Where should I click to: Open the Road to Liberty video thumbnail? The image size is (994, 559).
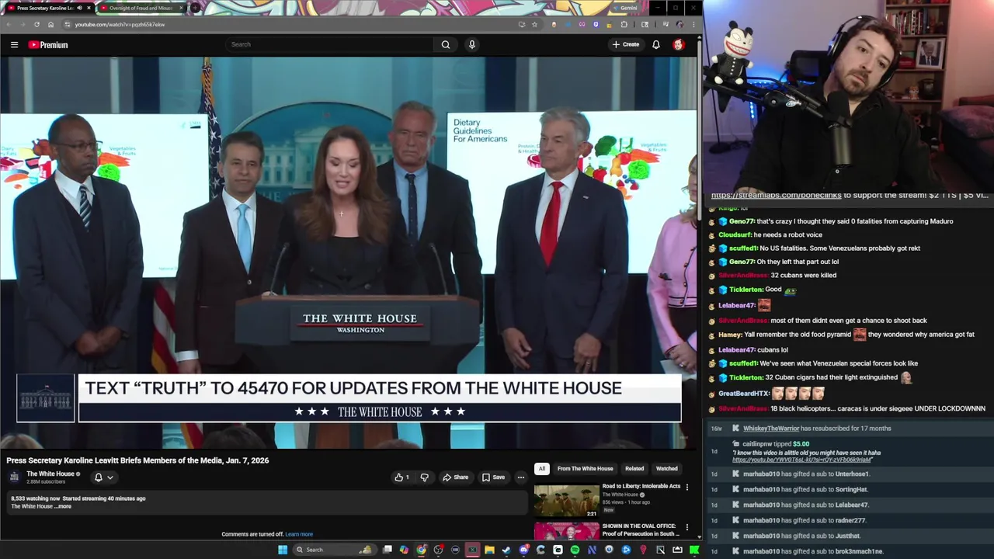pos(567,501)
